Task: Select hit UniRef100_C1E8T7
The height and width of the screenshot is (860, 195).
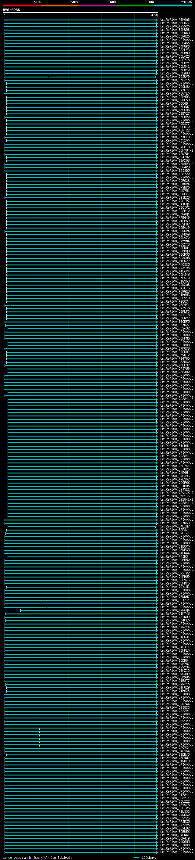Action: coord(175,681)
